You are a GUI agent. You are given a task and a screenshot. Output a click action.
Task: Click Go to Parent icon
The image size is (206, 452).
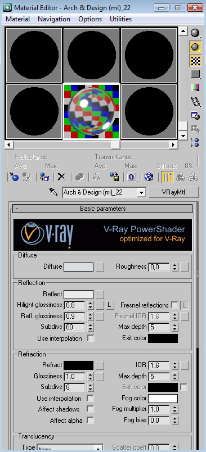[181, 177]
